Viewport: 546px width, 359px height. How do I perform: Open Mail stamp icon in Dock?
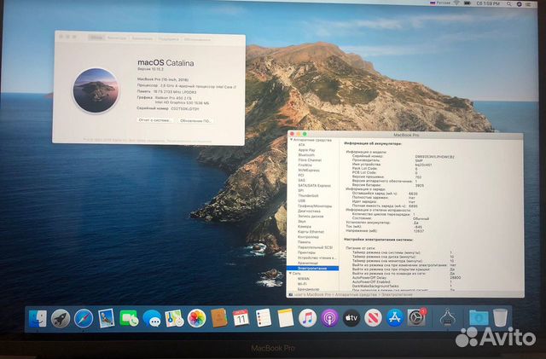pyautogui.click(x=106, y=318)
